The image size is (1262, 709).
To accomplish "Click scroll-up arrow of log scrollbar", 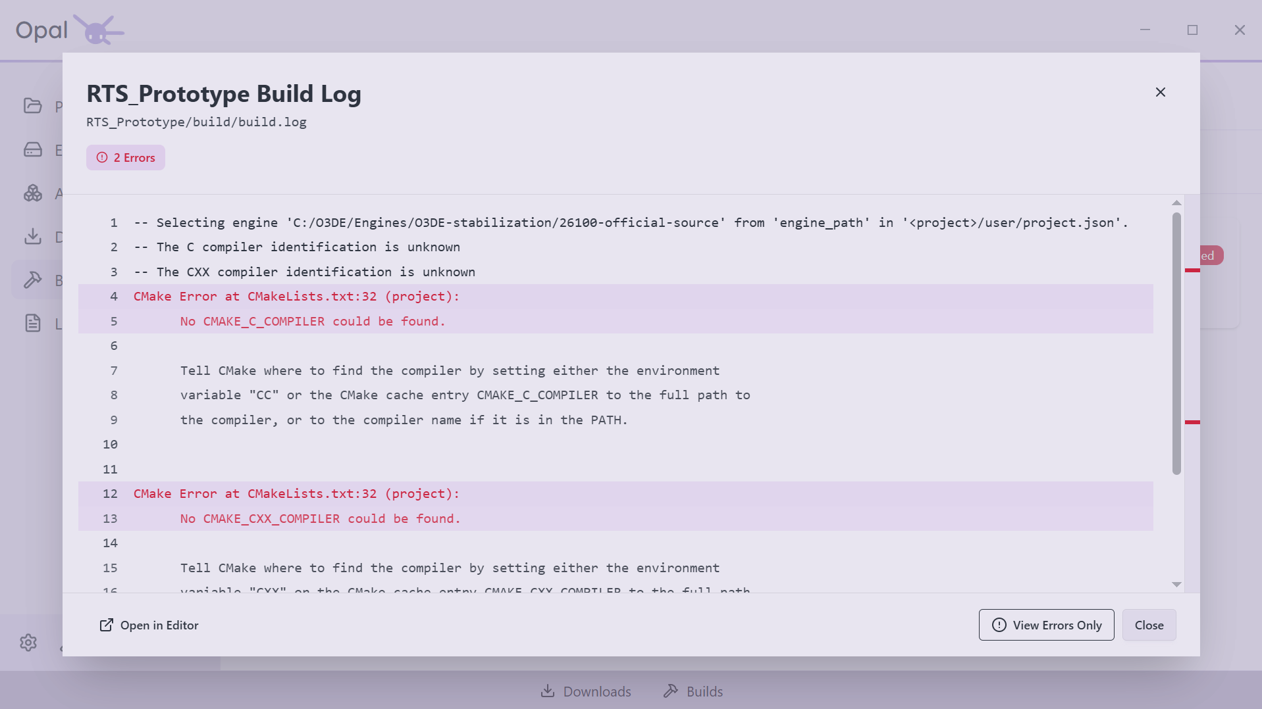I will tap(1176, 203).
